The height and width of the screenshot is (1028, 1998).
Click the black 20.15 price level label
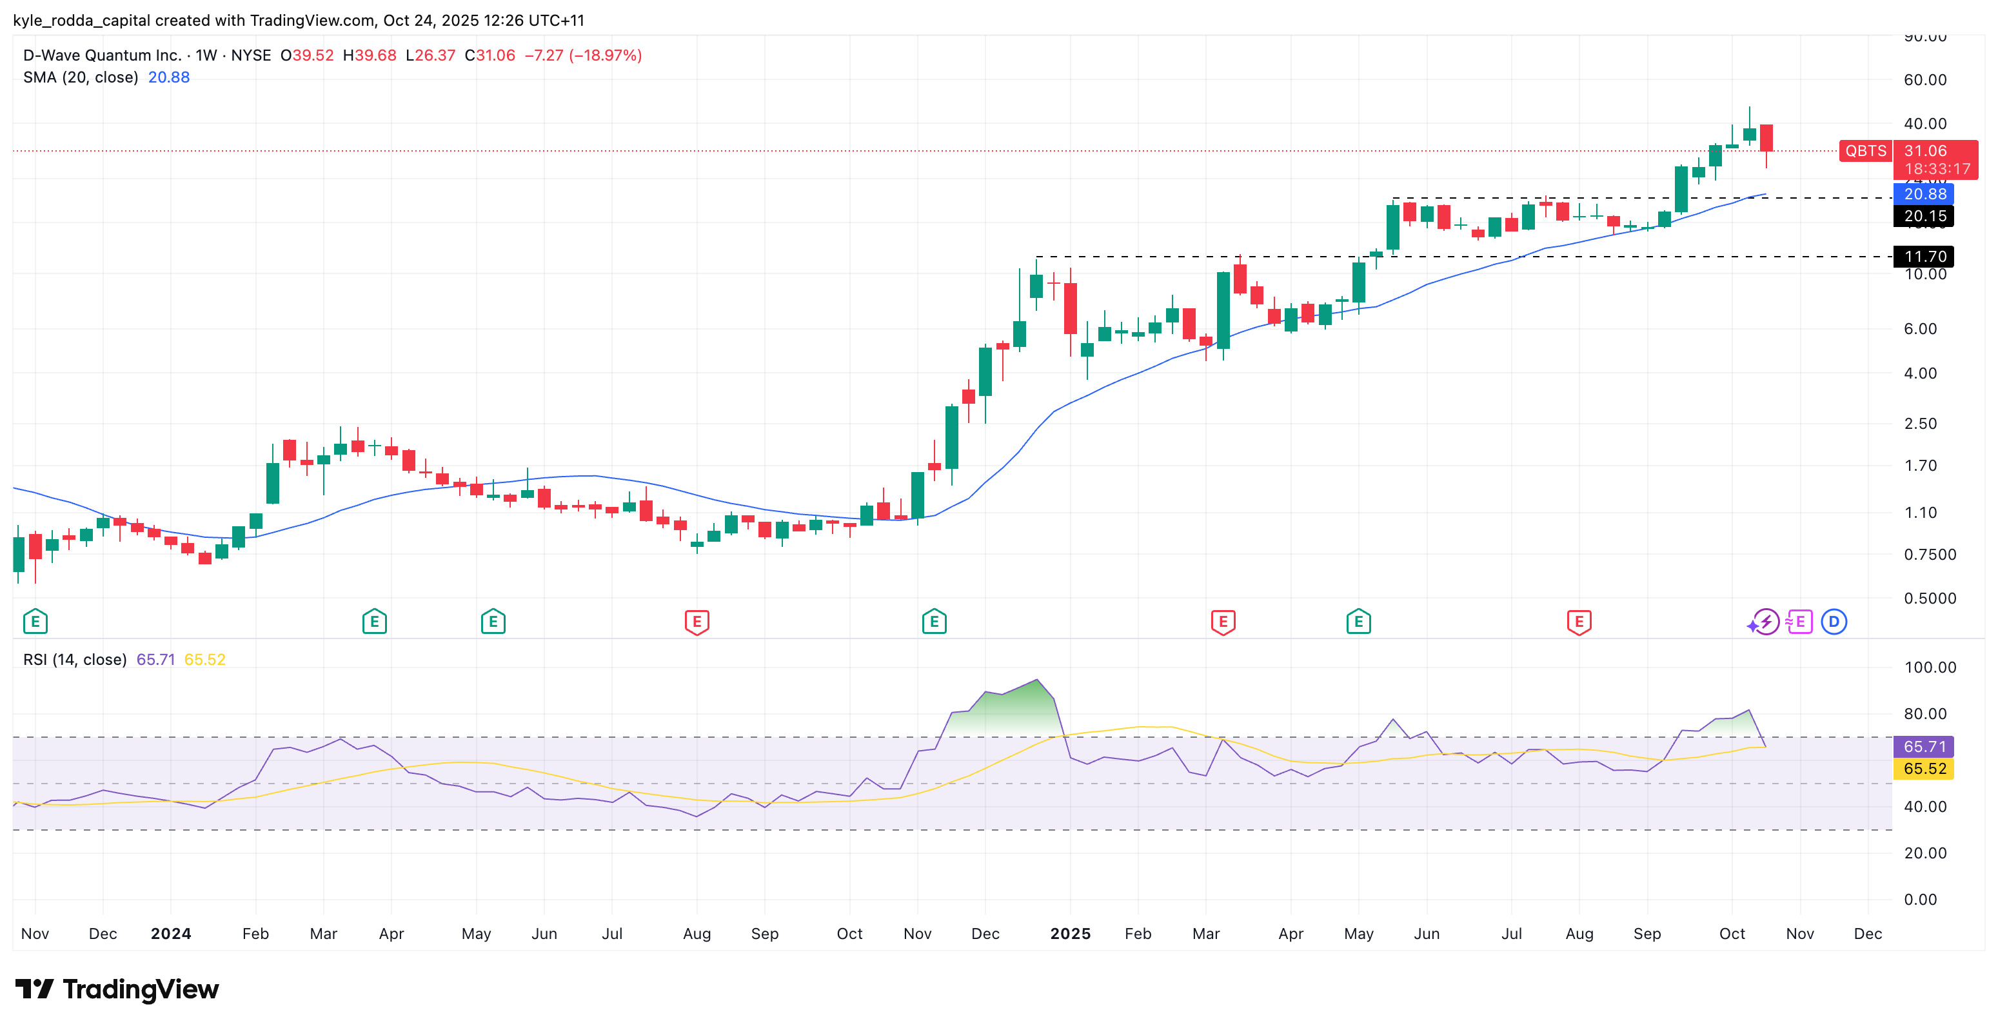point(1924,215)
